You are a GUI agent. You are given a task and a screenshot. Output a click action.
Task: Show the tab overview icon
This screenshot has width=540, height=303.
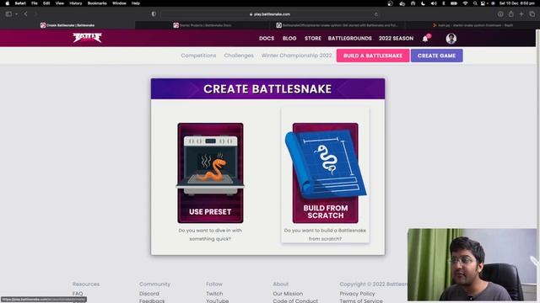pos(532,14)
